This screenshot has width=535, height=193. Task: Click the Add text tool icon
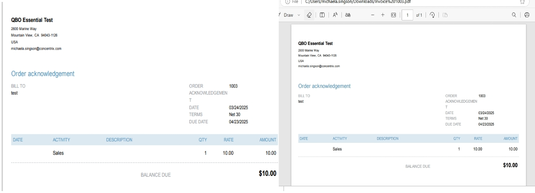pos(323,15)
